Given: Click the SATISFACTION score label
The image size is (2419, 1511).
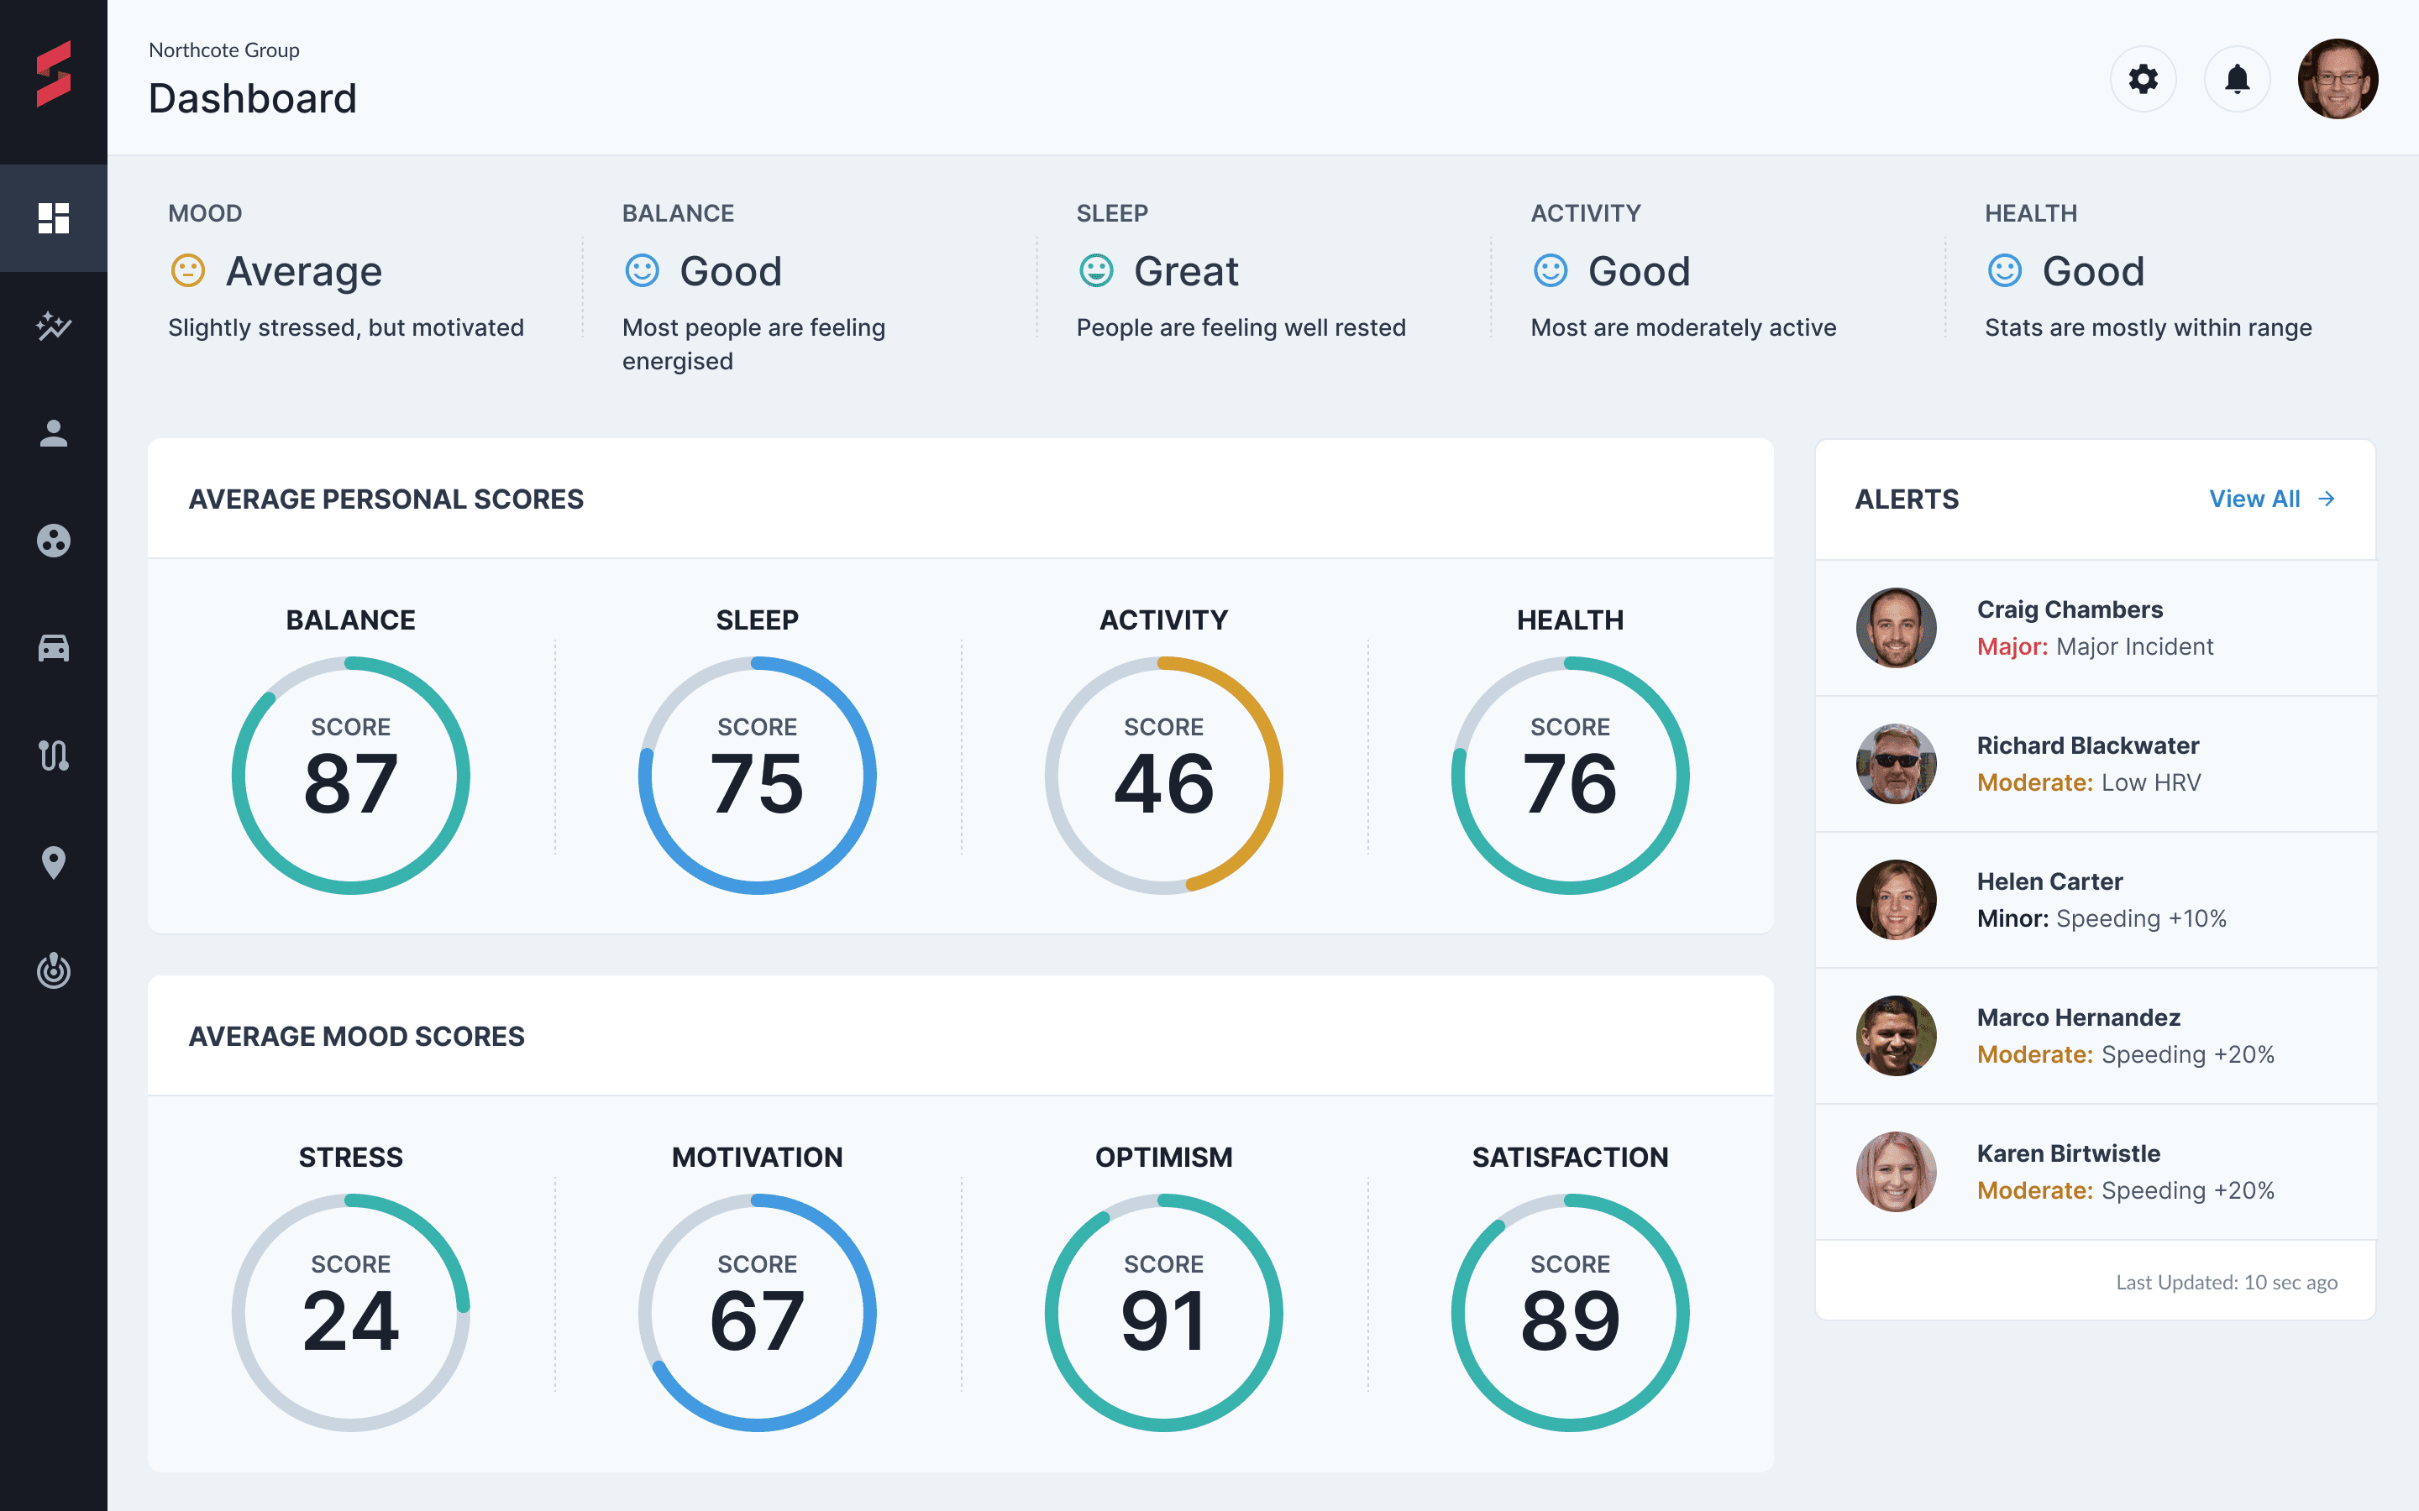Looking at the screenshot, I should [x=1571, y=1158].
